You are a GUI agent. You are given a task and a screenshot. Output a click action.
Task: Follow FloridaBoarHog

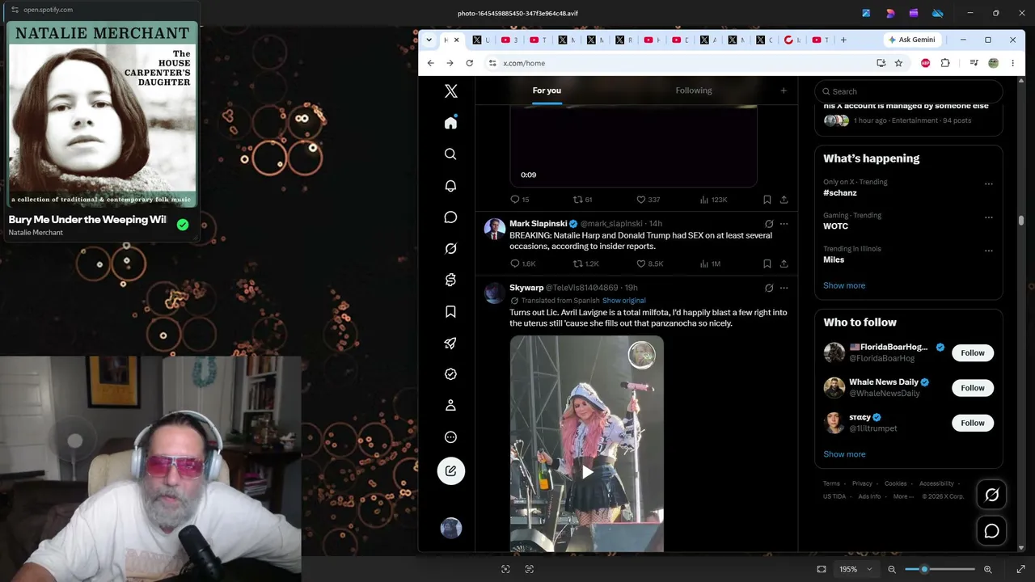coord(973,352)
